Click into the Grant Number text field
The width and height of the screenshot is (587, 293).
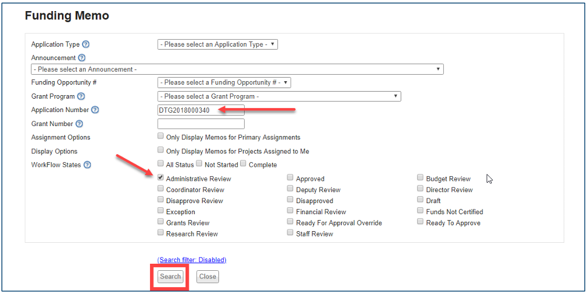click(x=201, y=124)
